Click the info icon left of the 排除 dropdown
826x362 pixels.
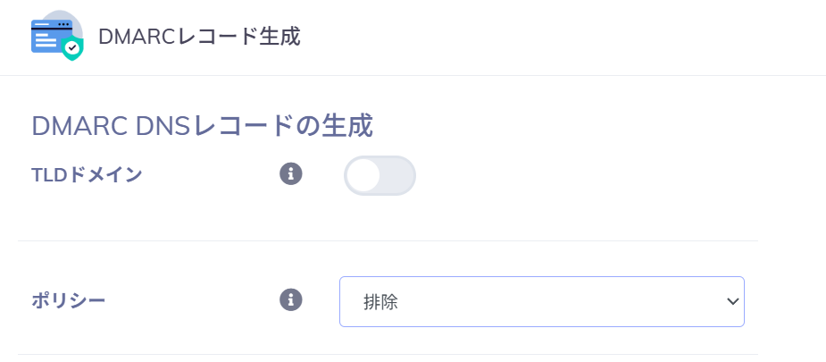pos(291,299)
